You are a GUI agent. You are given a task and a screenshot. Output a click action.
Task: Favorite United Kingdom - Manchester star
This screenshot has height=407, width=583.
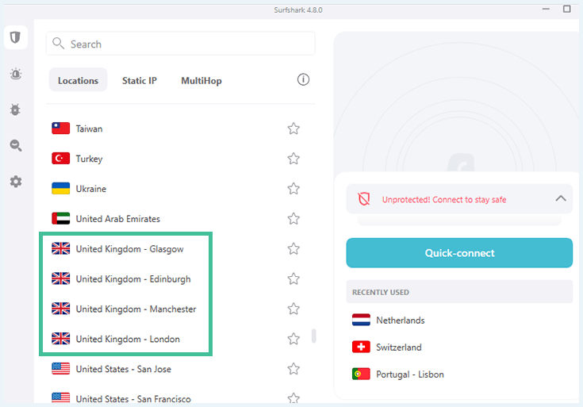293,309
